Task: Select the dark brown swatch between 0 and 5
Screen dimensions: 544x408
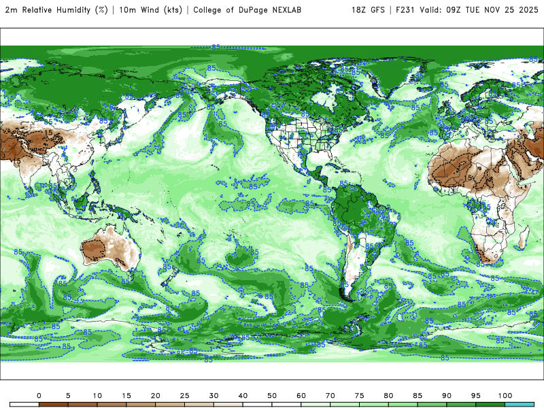Action: pyautogui.click(x=54, y=405)
